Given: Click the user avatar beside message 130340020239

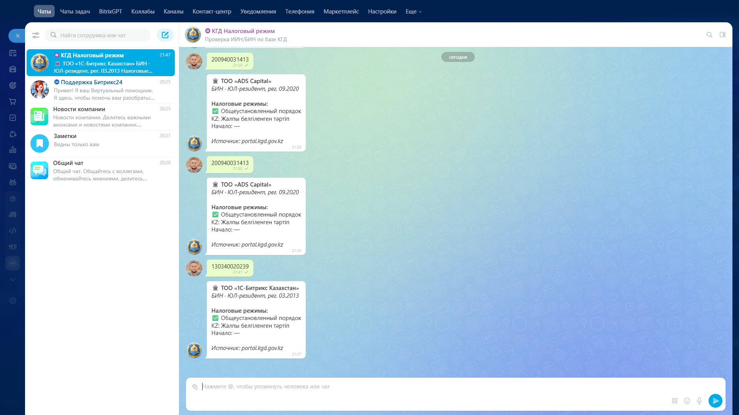Looking at the screenshot, I should pos(194,268).
